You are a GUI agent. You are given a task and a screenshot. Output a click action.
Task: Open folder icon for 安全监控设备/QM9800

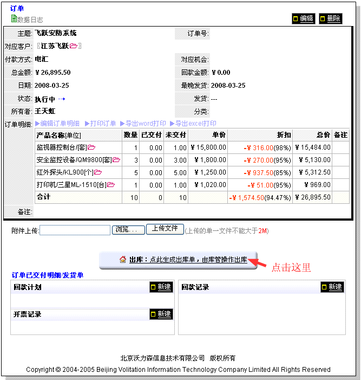116,160
